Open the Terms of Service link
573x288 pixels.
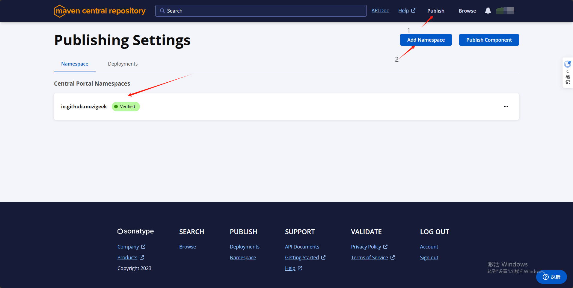373,257
